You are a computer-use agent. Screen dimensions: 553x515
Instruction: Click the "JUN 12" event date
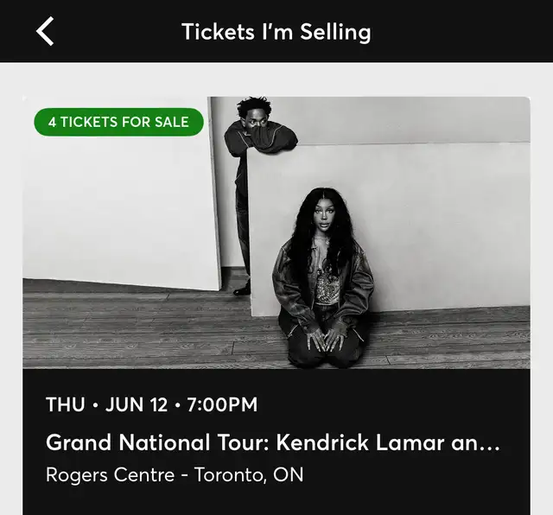tap(137, 404)
